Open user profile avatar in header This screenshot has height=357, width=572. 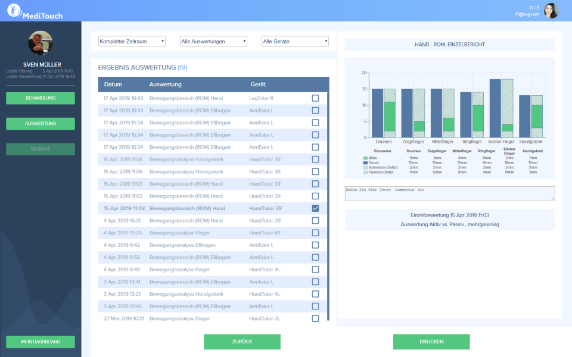pyautogui.click(x=551, y=11)
